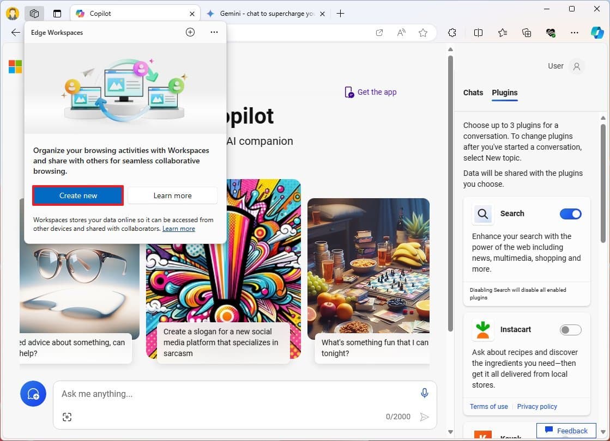The image size is (610, 441).
Task: Switch to the Chats tab
Action: [473, 93]
